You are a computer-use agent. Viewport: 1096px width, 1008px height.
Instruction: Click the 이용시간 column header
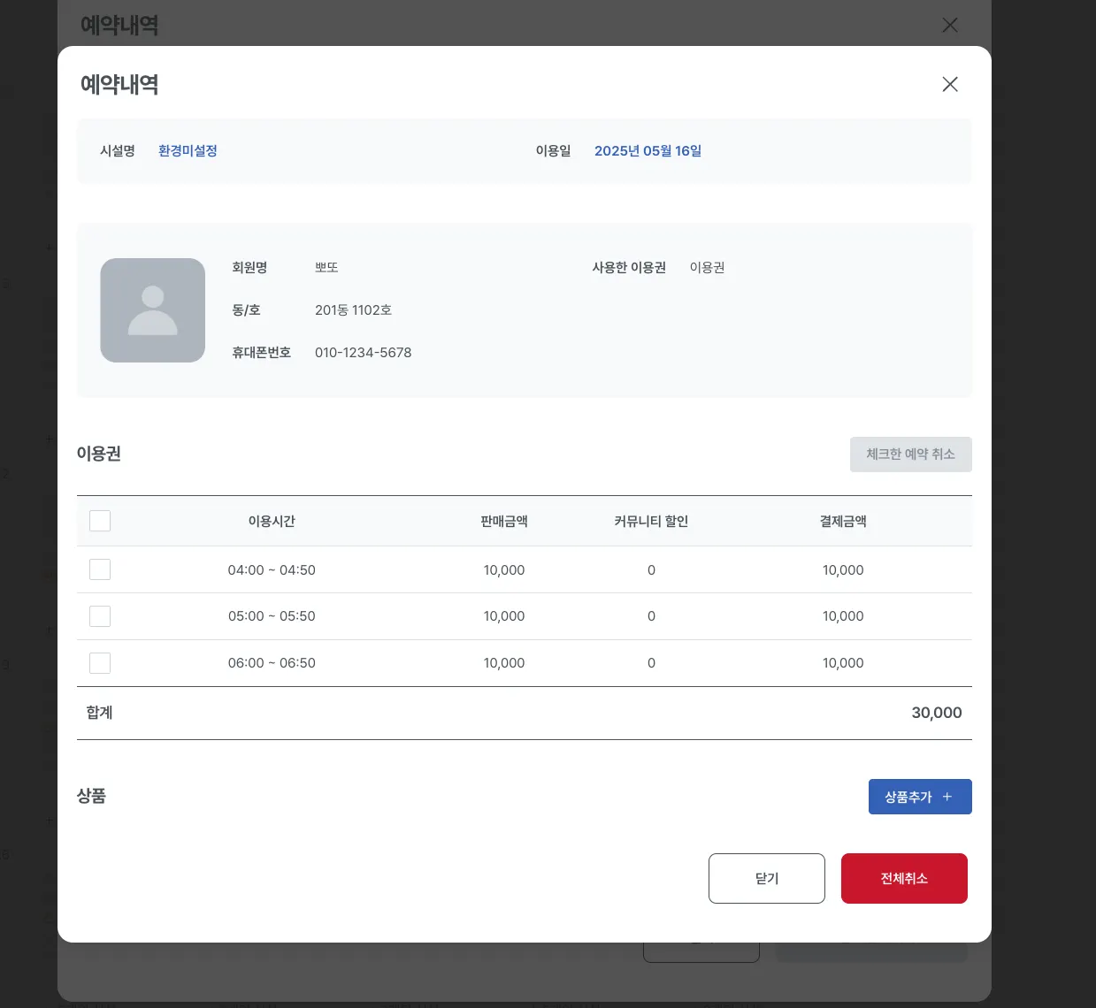click(272, 522)
